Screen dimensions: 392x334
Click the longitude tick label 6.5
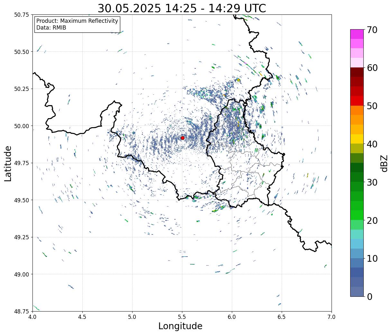click(282, 317)
